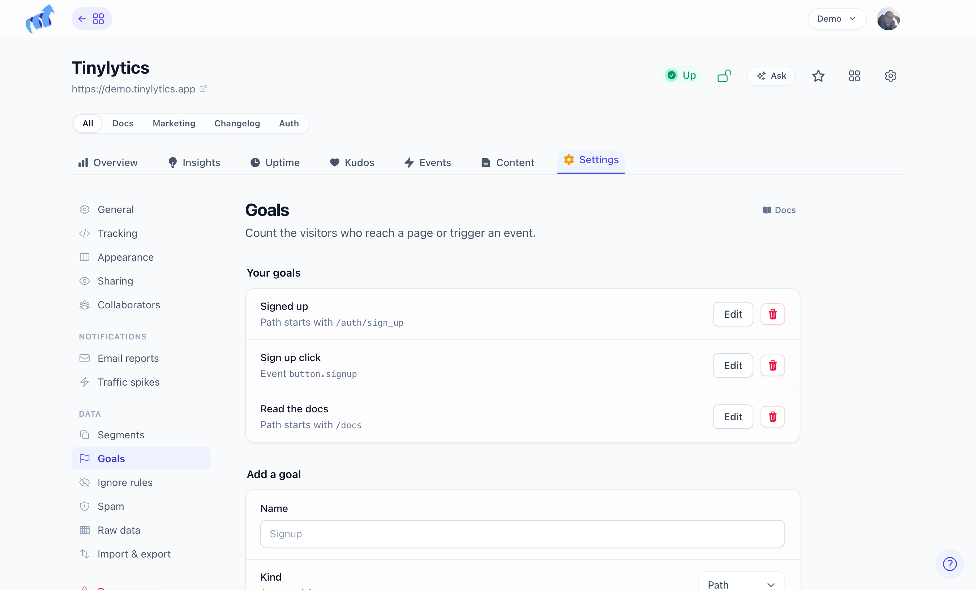
Task: Open the Demo account dropdown
Action: click(x=836, y=19)
